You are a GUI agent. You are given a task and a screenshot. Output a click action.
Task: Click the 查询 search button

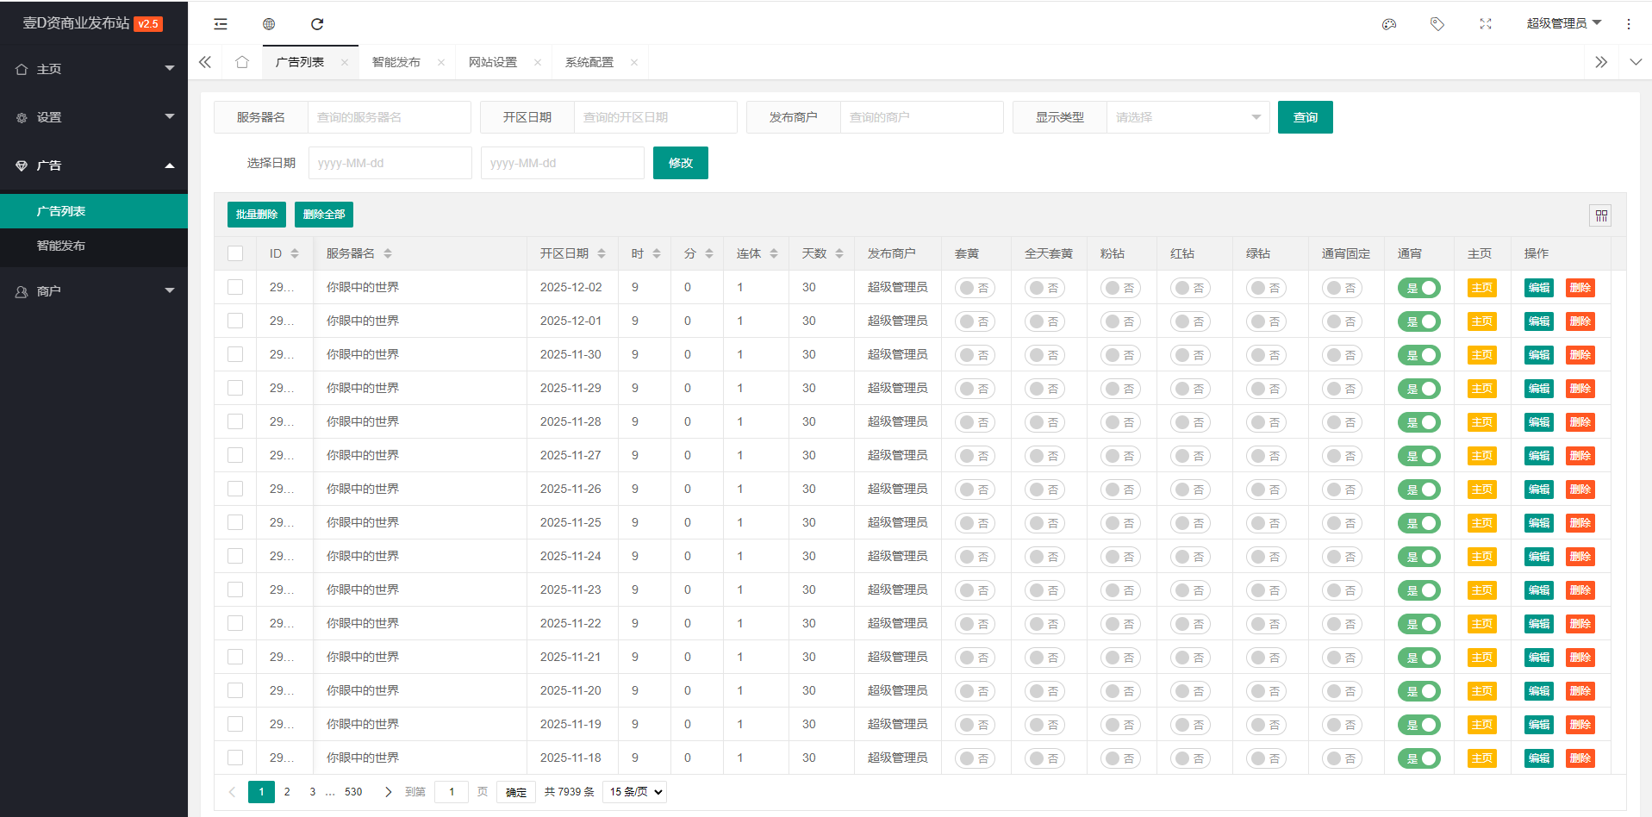pos(1305,117)
